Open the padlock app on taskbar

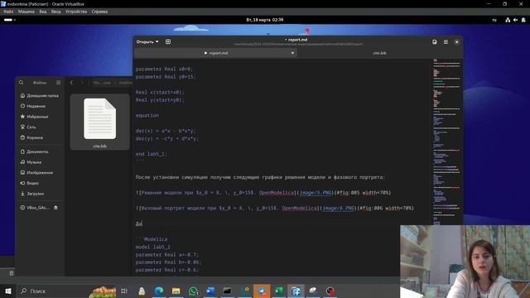point(142,291)
